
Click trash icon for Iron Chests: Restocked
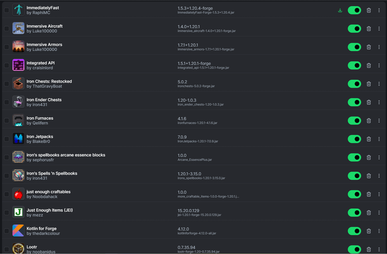[x=369, y=84]
